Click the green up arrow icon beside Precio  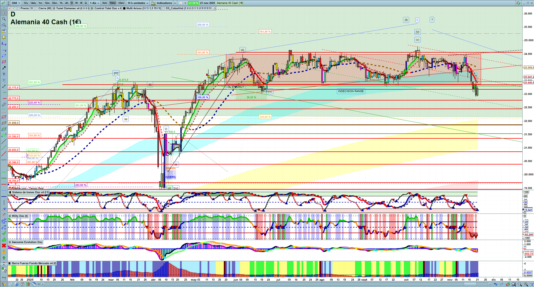point(14,8)
